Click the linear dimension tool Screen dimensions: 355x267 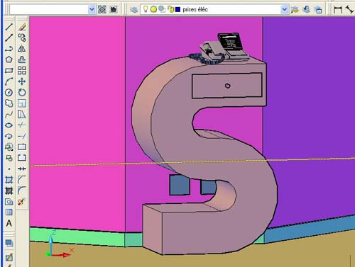click(338, 9)
